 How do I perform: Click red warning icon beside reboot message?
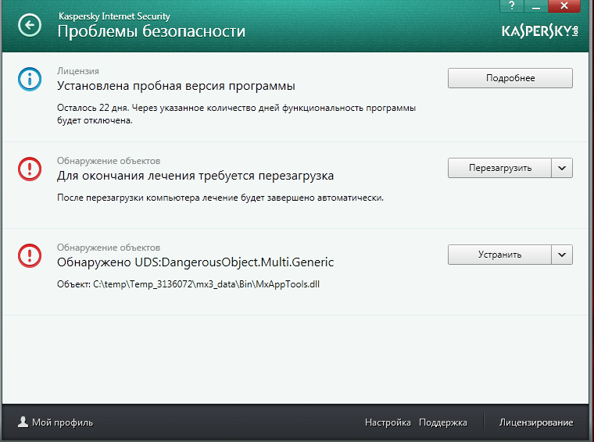(x=30, y=168)
